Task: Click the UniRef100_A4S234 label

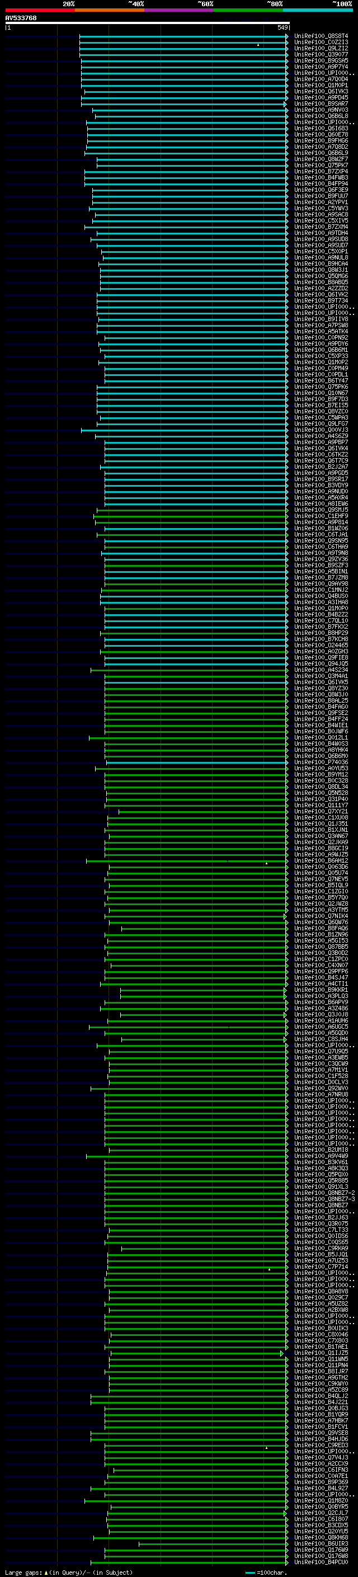Action: tap(321, 670)
